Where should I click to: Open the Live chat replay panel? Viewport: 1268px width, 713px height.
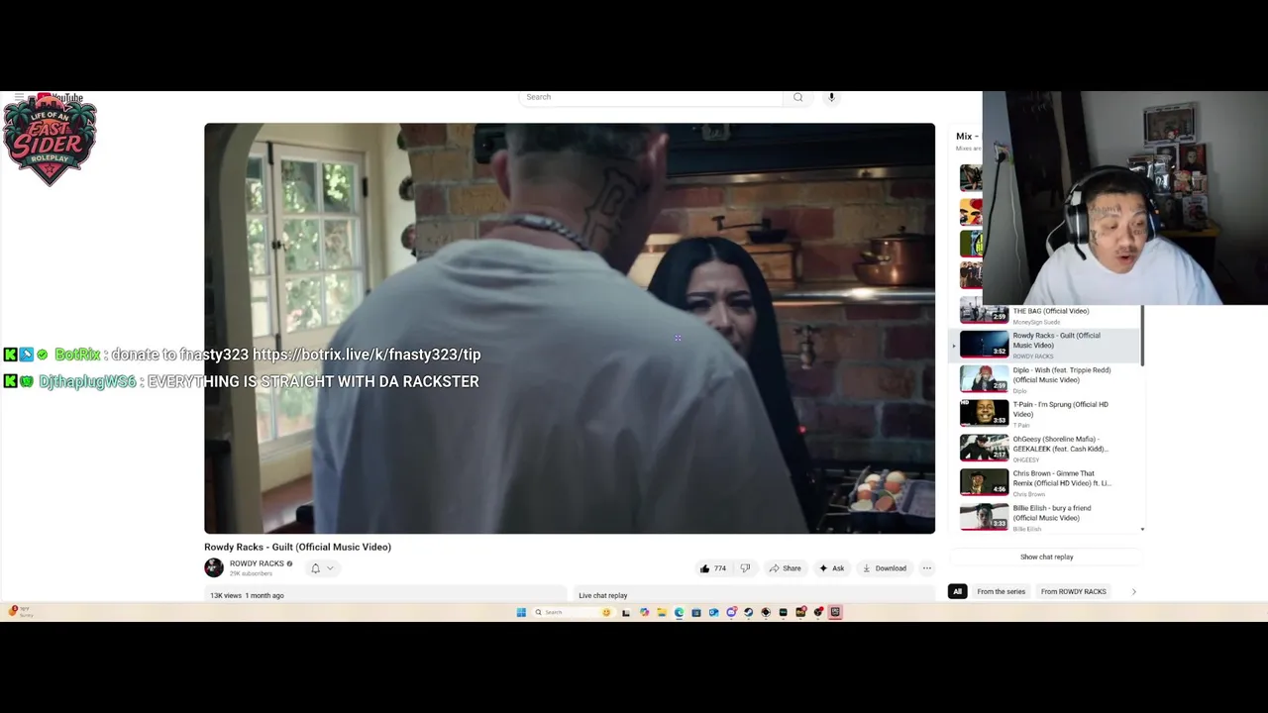point(753,595)
